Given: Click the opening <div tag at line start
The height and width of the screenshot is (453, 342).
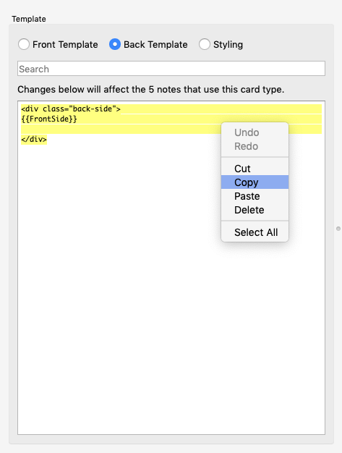Looking at the screenshot, I should tap(30, 109).
